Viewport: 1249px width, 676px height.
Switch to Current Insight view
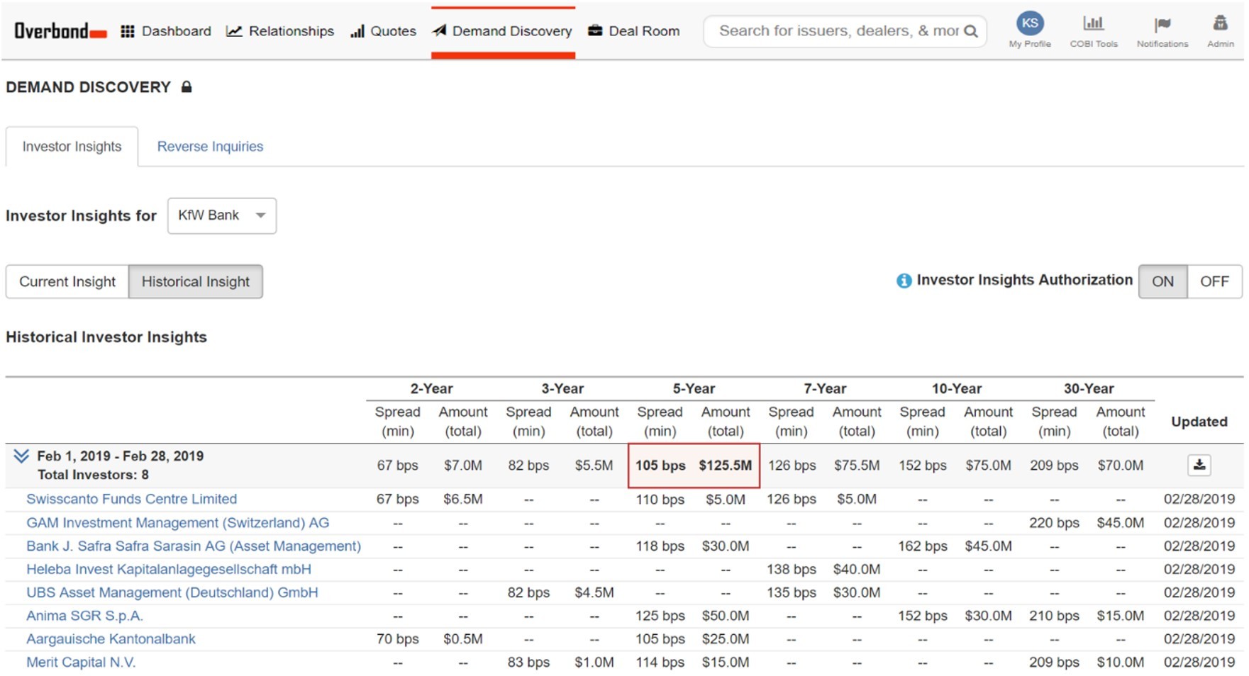pos(67,281)
